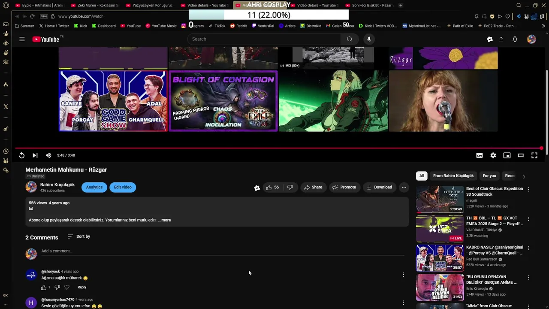Play the Good Game Show end-screen video
Screen dimensions: 549x309
(x=113, y=101)
